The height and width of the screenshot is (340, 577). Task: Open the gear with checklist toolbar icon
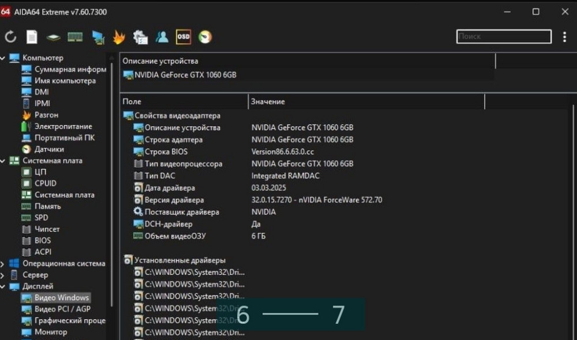(140, 37)
